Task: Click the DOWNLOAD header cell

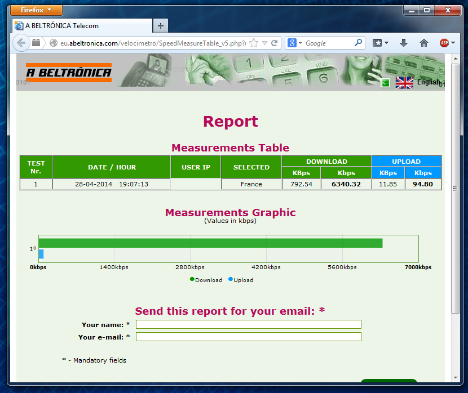Action: 326,162
